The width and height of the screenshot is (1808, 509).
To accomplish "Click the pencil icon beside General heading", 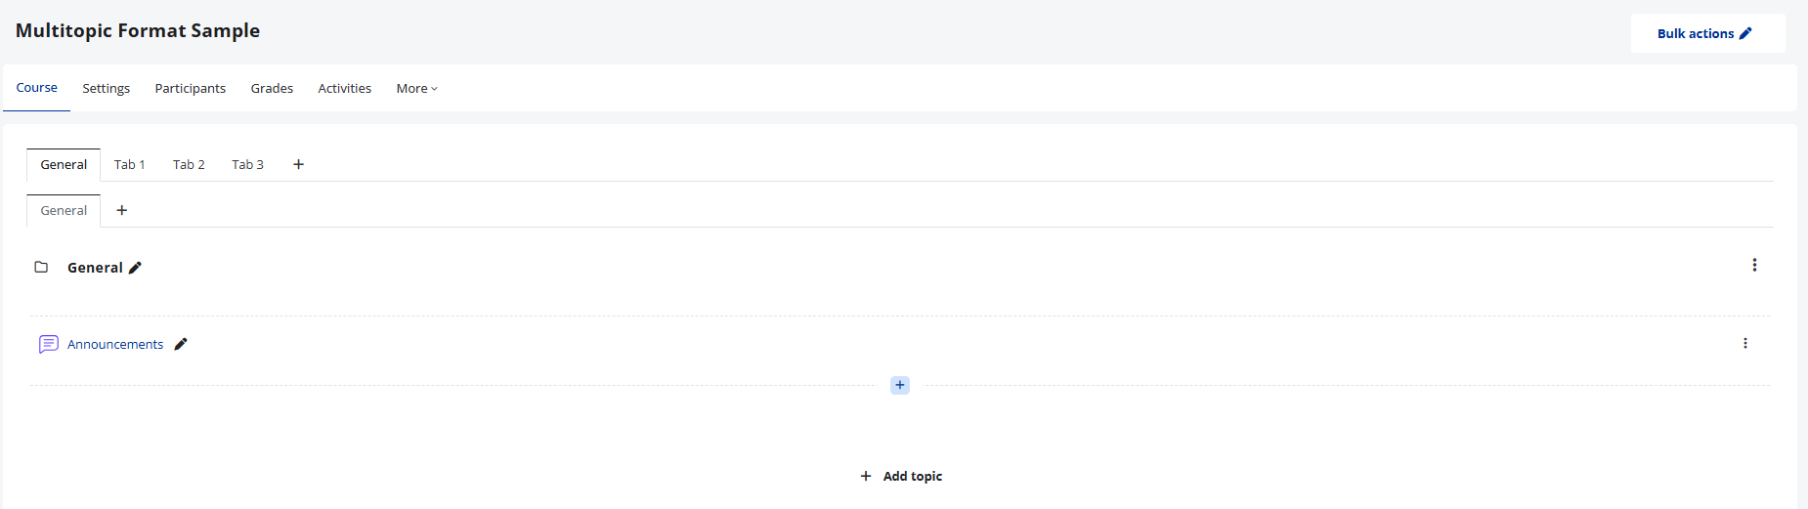I will 135,268.
